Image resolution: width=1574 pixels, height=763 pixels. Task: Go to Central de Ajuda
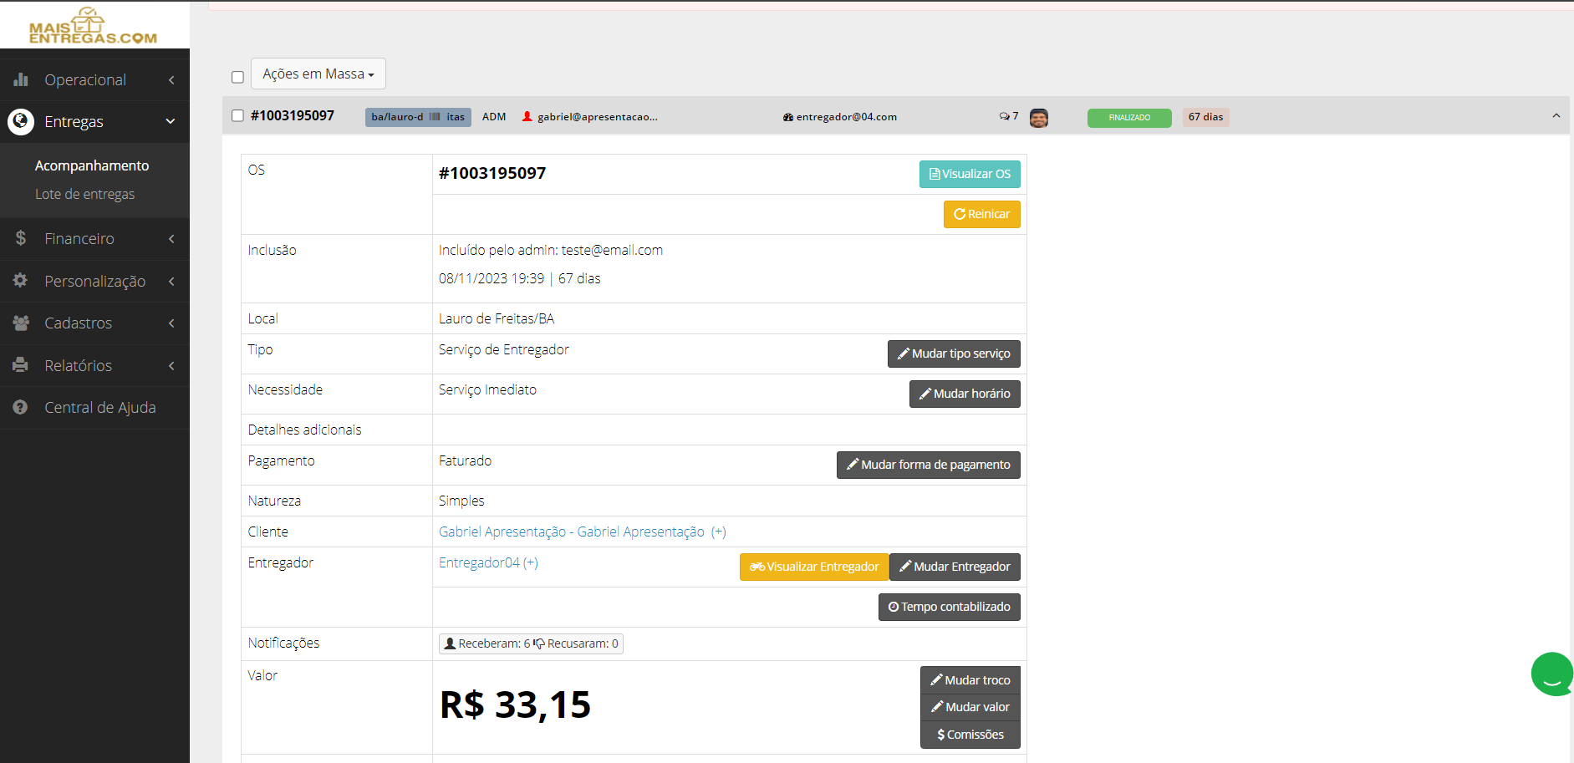pyautogui.click(x=94, y=407)
